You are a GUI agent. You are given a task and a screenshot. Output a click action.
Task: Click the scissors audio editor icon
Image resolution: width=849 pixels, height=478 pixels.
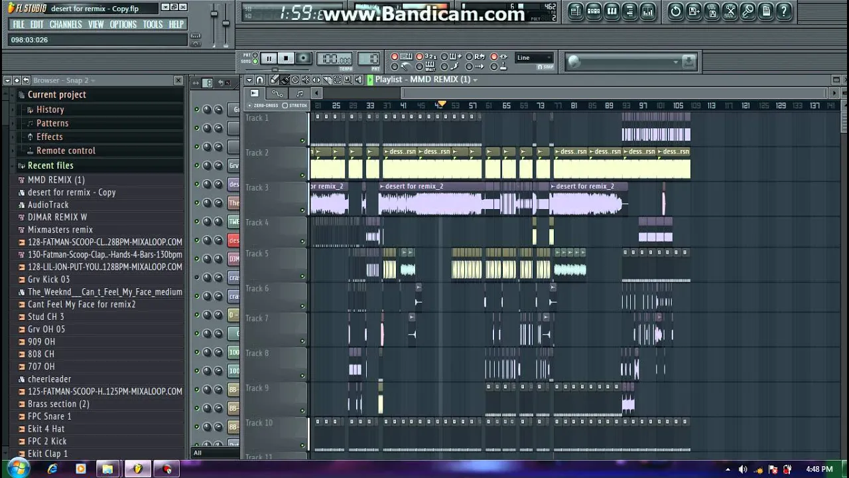pos(730,11)
